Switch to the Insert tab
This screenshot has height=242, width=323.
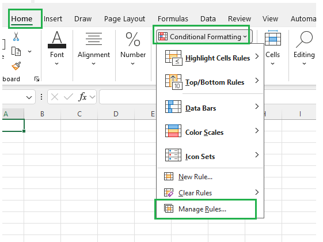(53, 19)
